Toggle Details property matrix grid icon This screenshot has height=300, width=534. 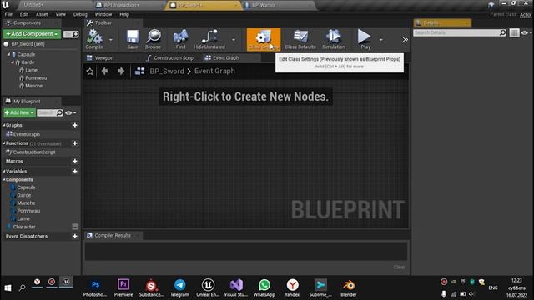pyautogui.click(x=514, y=33)
